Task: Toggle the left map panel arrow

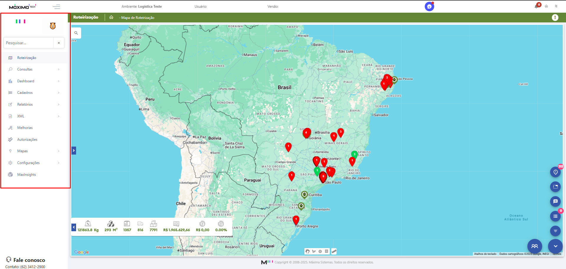Action: tap(74, 150)
